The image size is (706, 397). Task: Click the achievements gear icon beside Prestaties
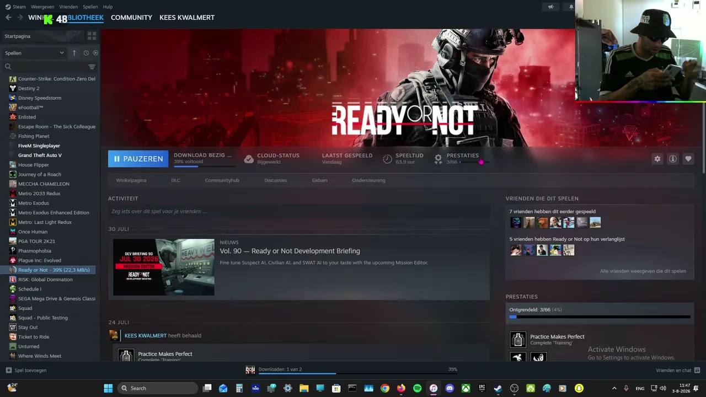(x=438, y=159)
